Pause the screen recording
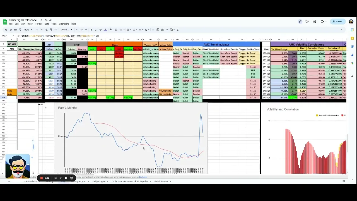This screenshot has height=201, width=357. click(66, 178)
